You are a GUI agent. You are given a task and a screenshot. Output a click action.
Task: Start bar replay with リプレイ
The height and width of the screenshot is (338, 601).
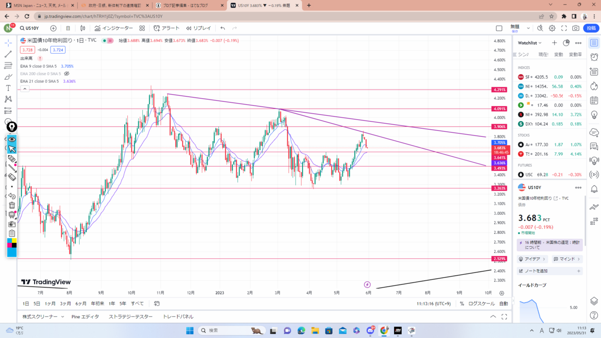[198, 29]
